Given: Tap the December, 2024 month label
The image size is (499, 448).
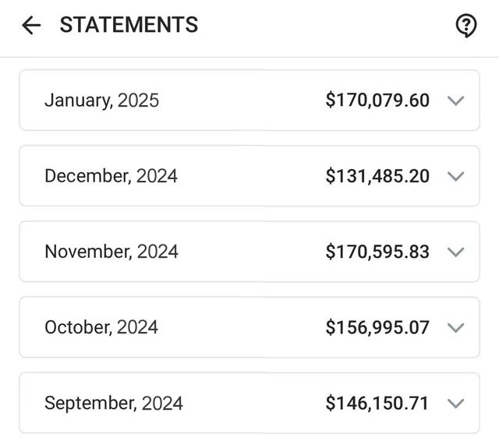Looking at the screenshot, I should pyautogui.click(x=111, y=176).
